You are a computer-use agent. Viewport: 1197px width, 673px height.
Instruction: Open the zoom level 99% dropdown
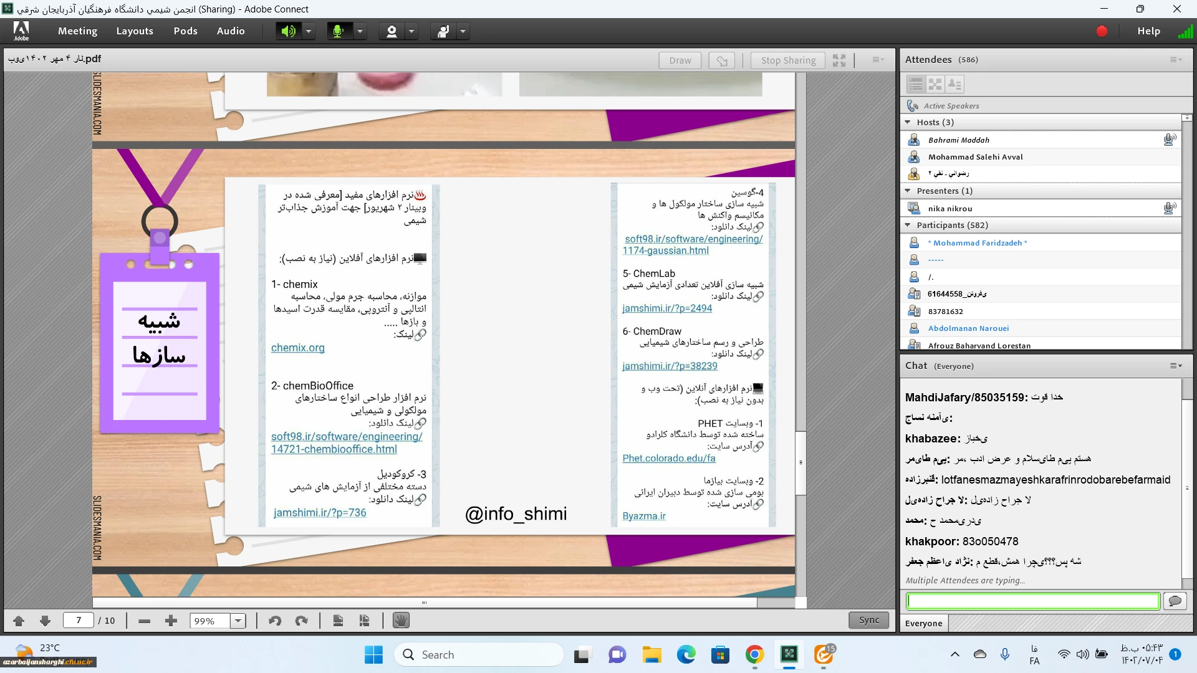[x=238, y=621]
